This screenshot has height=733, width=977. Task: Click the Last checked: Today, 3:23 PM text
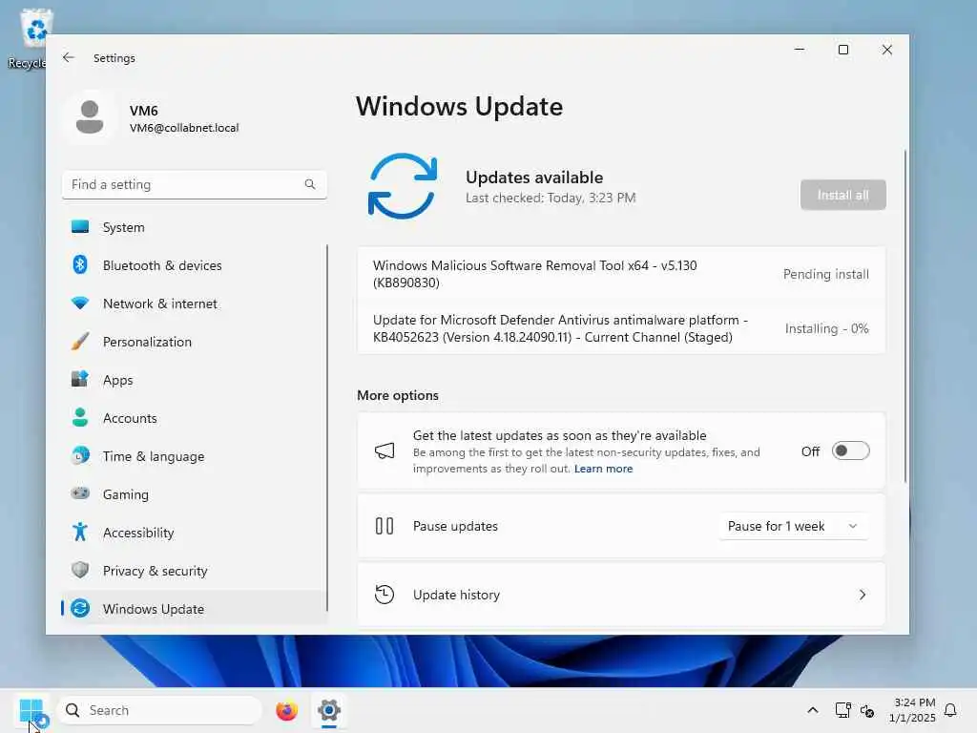click(551, 198)
